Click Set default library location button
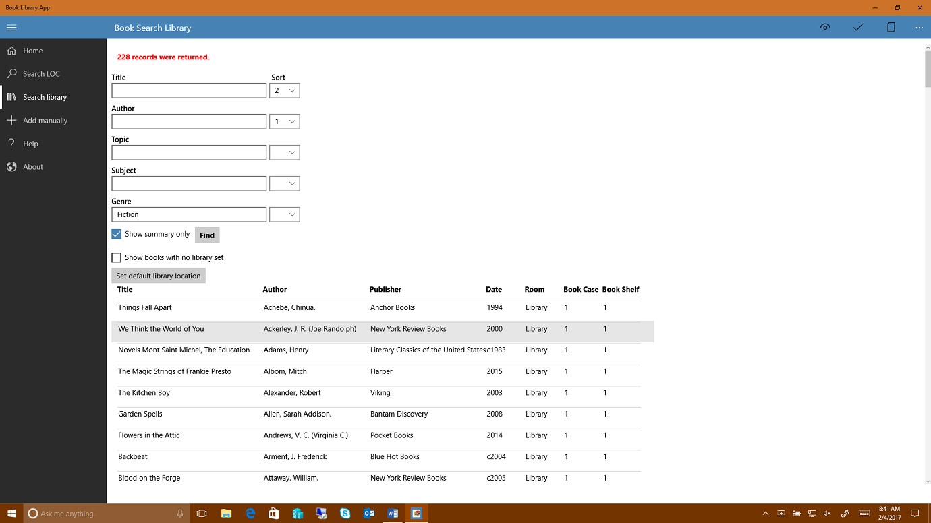Viewport: 931px width, 523px height. 159,276
